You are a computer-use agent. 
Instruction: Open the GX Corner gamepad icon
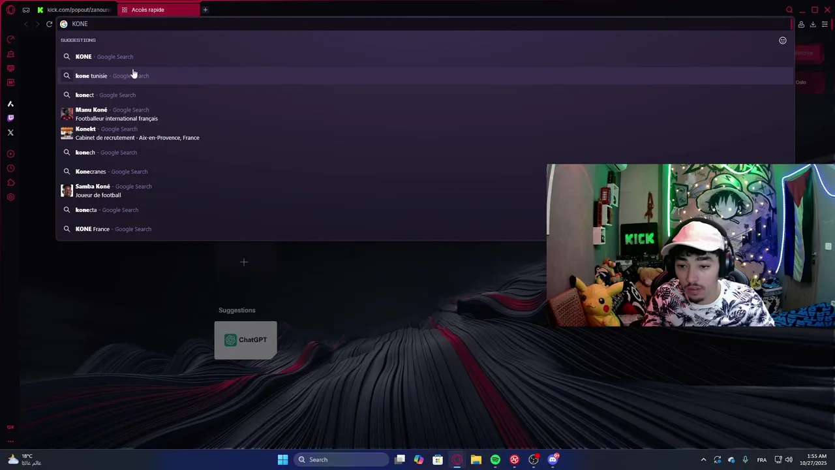pyautogui.click(x=25, y=10)
